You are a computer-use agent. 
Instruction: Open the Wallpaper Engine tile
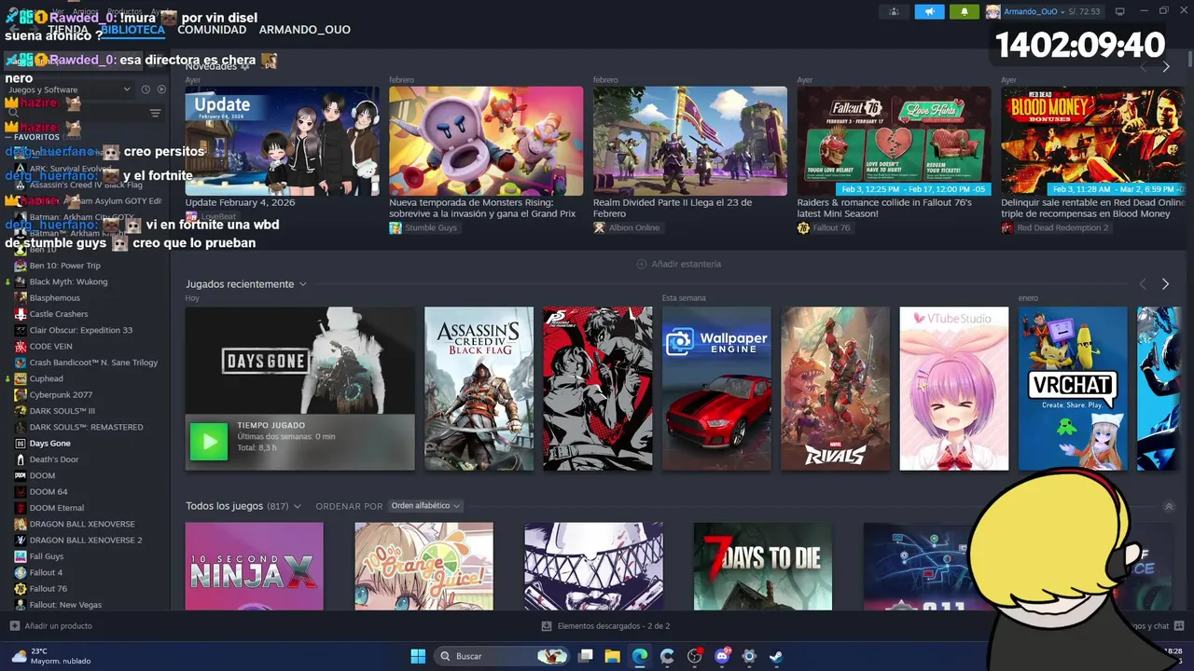pos(716,389)
